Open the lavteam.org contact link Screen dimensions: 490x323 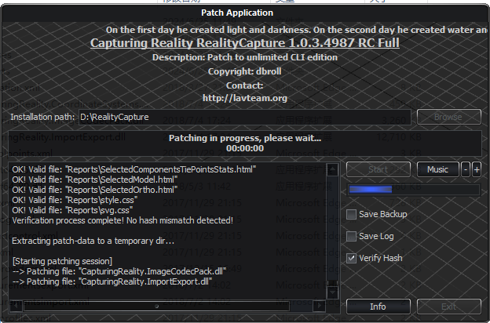245,98
